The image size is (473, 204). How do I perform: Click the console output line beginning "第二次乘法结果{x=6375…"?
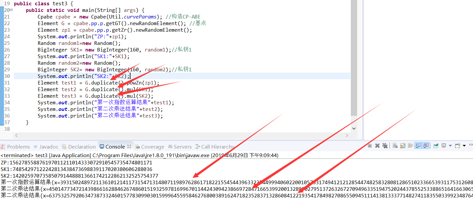(x=236, y=195)
